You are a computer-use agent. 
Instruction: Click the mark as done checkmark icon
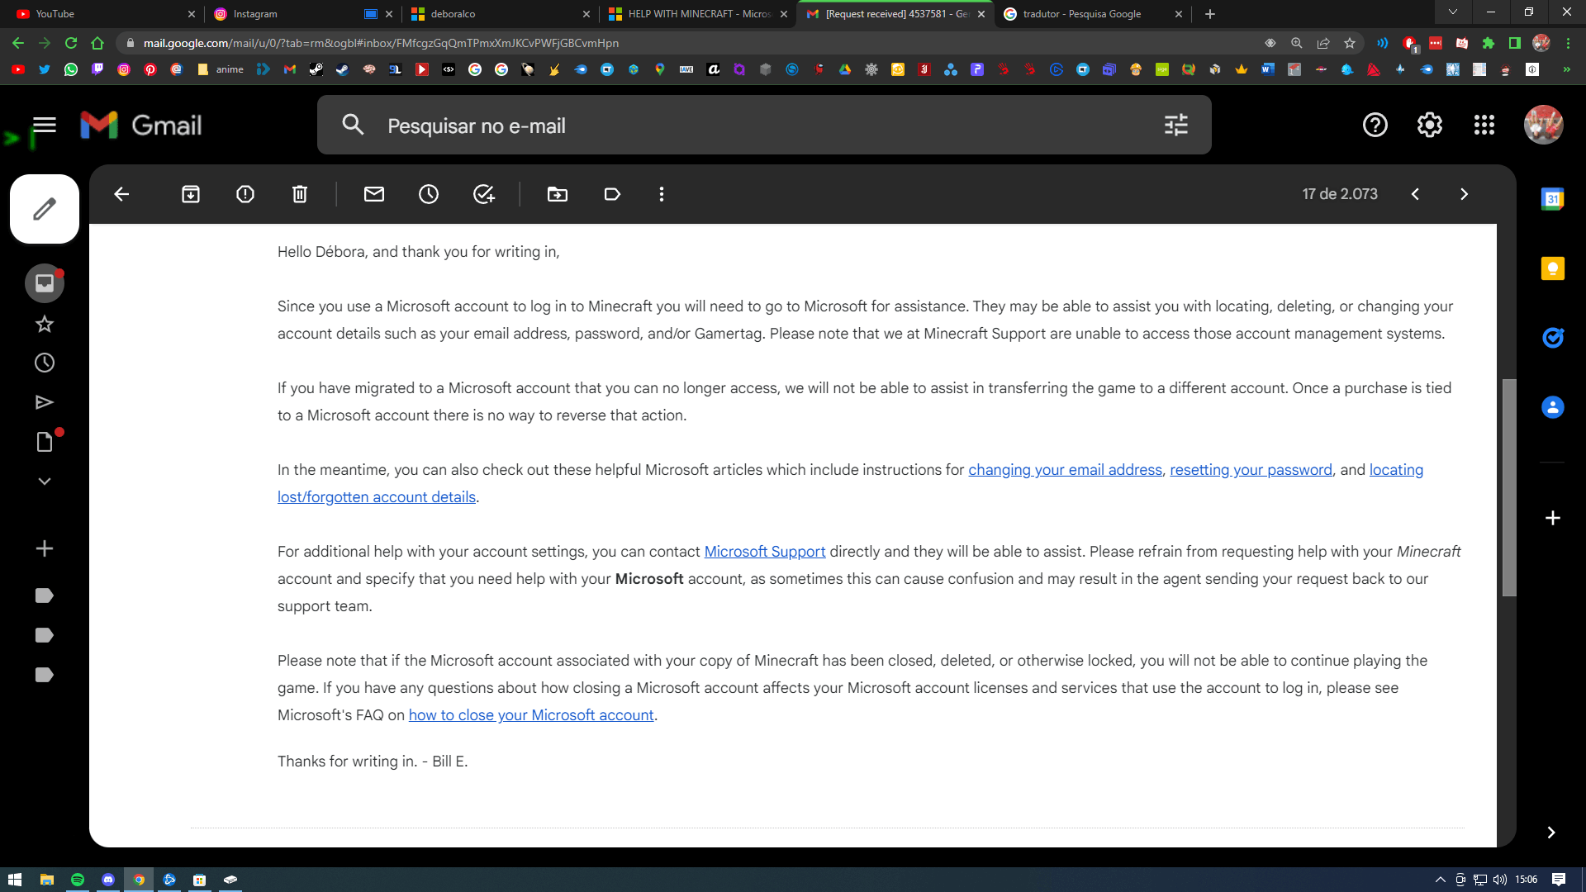click(x=483, y=194)
